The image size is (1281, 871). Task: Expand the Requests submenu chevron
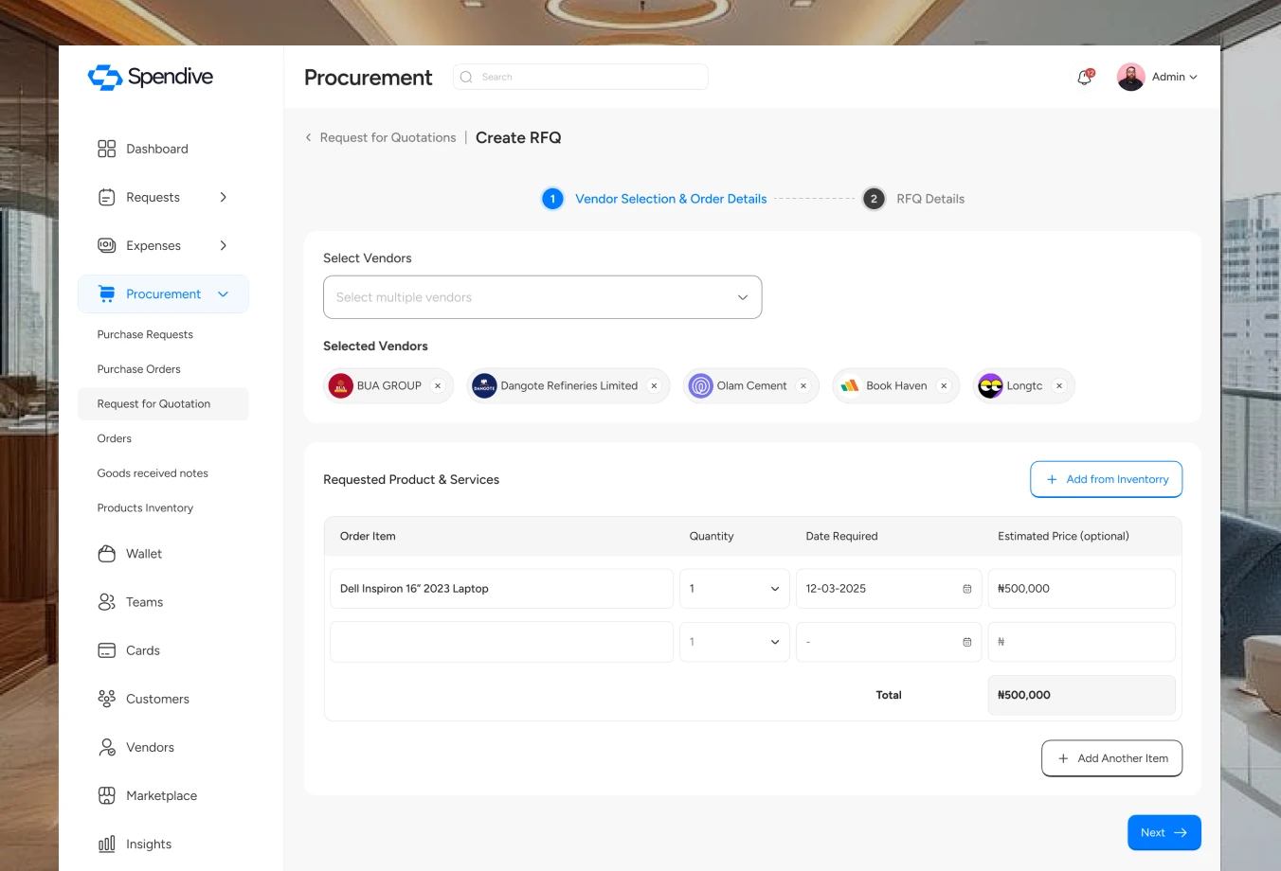[x=224, y=197]
